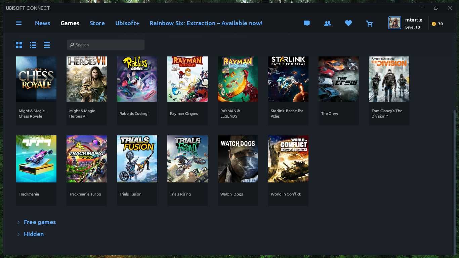Image resolution: width=459 pixels, height=258 pixels.
Task: Click the search magnifier icon
Action: (72, 45)
